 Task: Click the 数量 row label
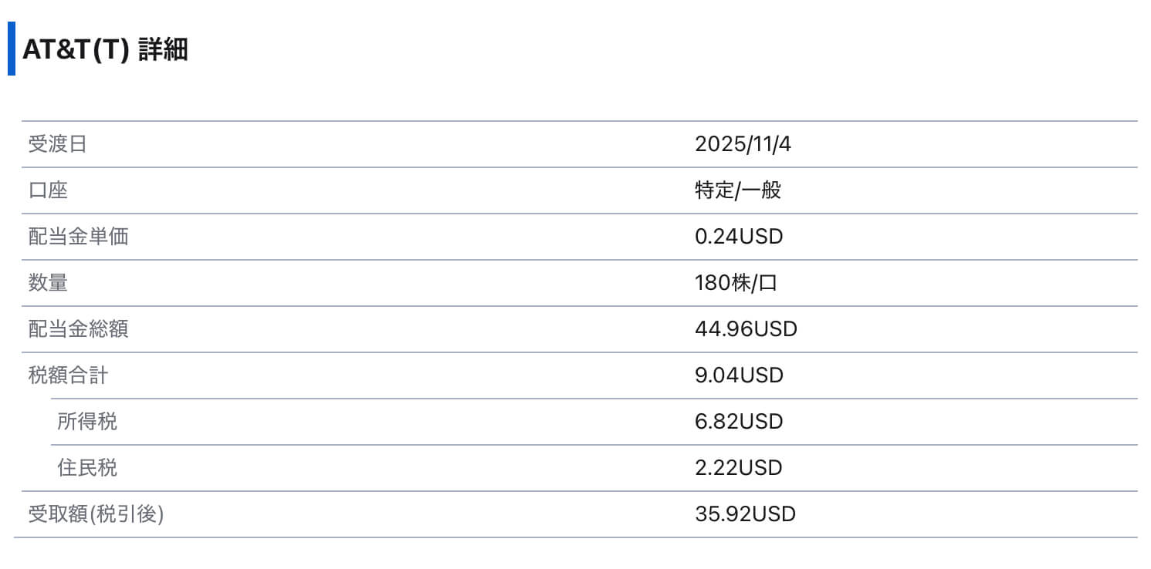48,283
